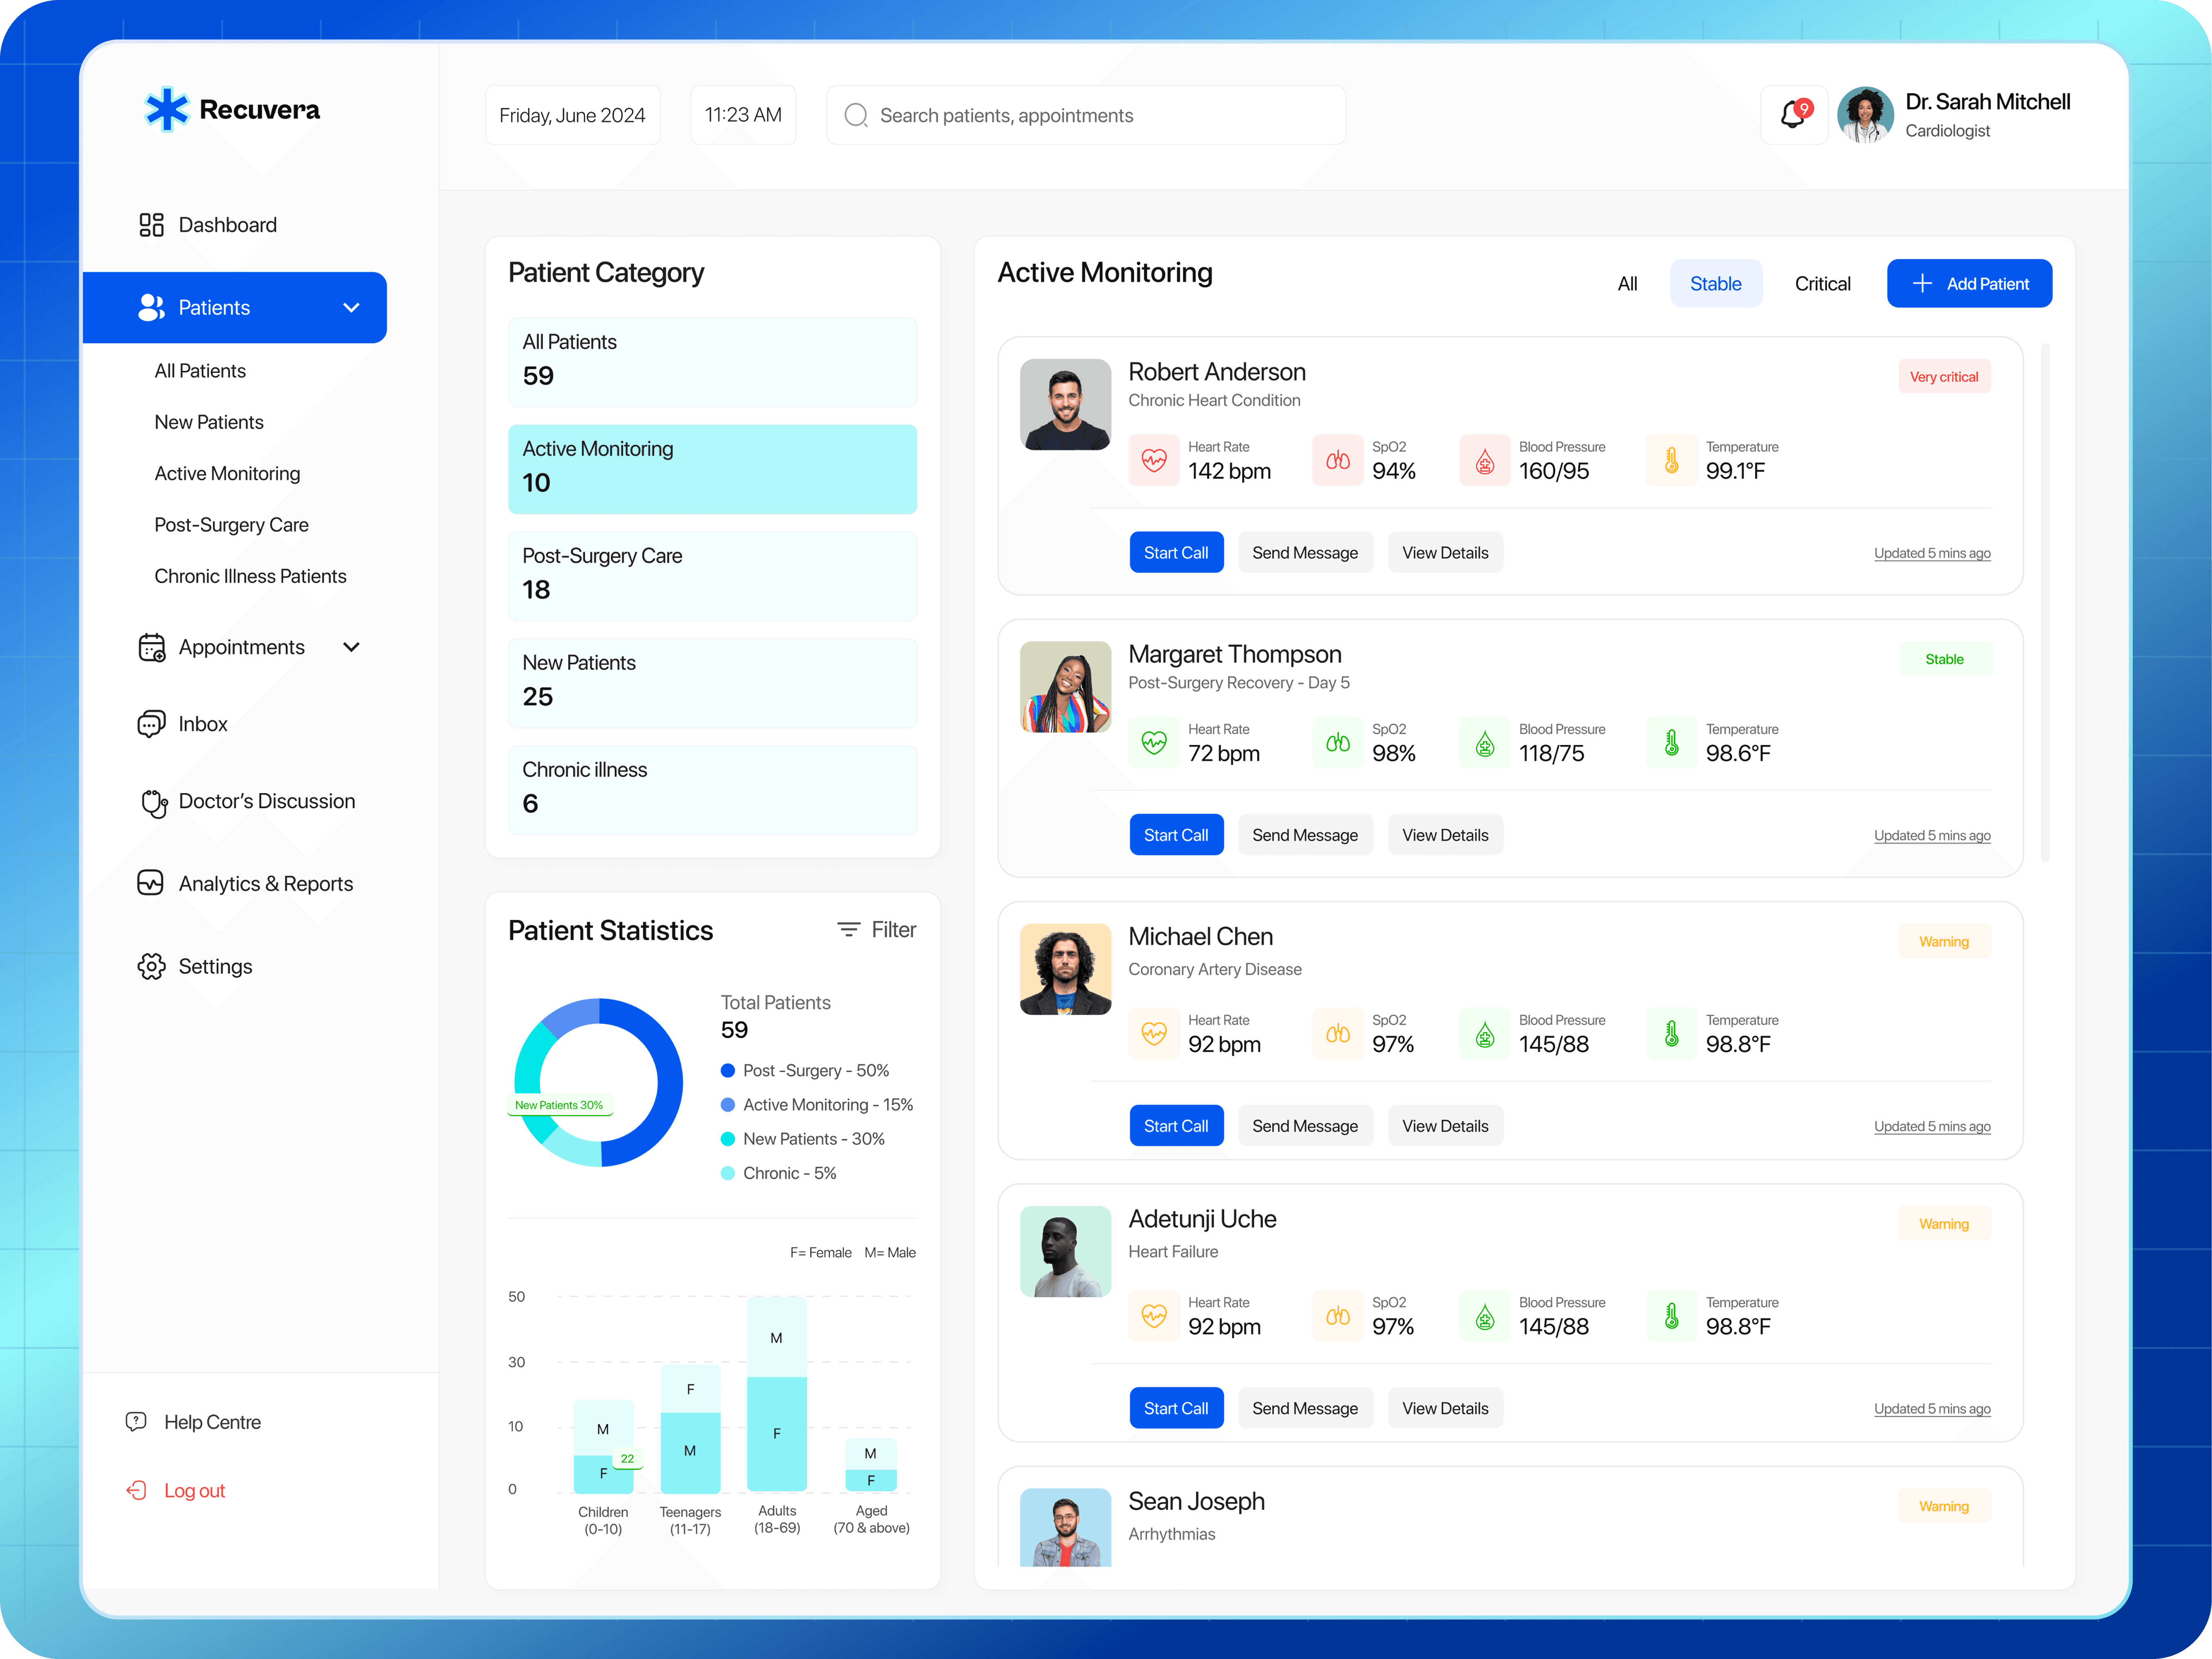This screenshot has height=1659, width=2212.
Task: Click the Inbox chat bubble icon
Action: pos(151,724)
